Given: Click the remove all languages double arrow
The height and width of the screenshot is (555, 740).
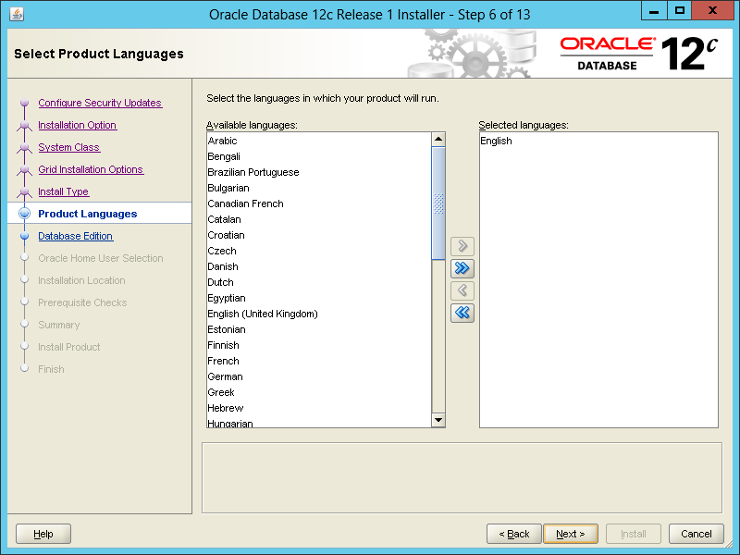Looking at the screenshot, I should coord(462,313).
